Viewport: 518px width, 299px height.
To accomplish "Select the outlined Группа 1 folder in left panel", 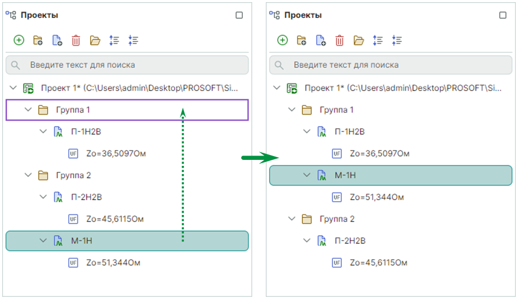I will click(73, 110).
